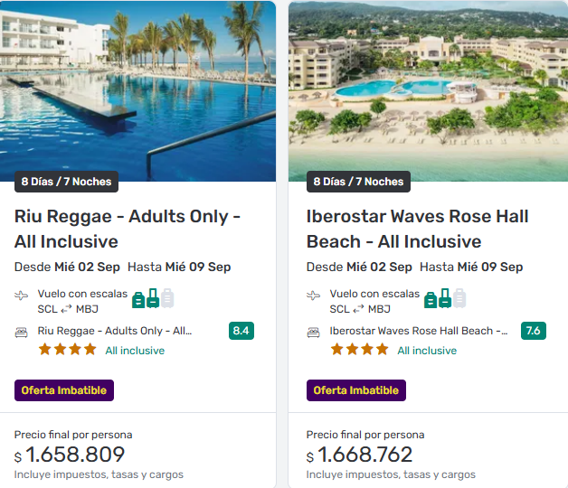
Task: Click Oferta Imbatible tag on Riu Reggae
Action: point(64,390)
